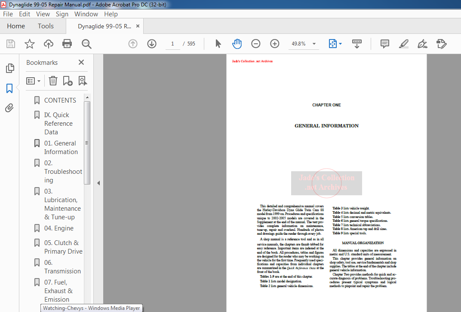Add a comment with speech bubble icon
Viewport: 461px width, 312px height.
pos(384,44)
